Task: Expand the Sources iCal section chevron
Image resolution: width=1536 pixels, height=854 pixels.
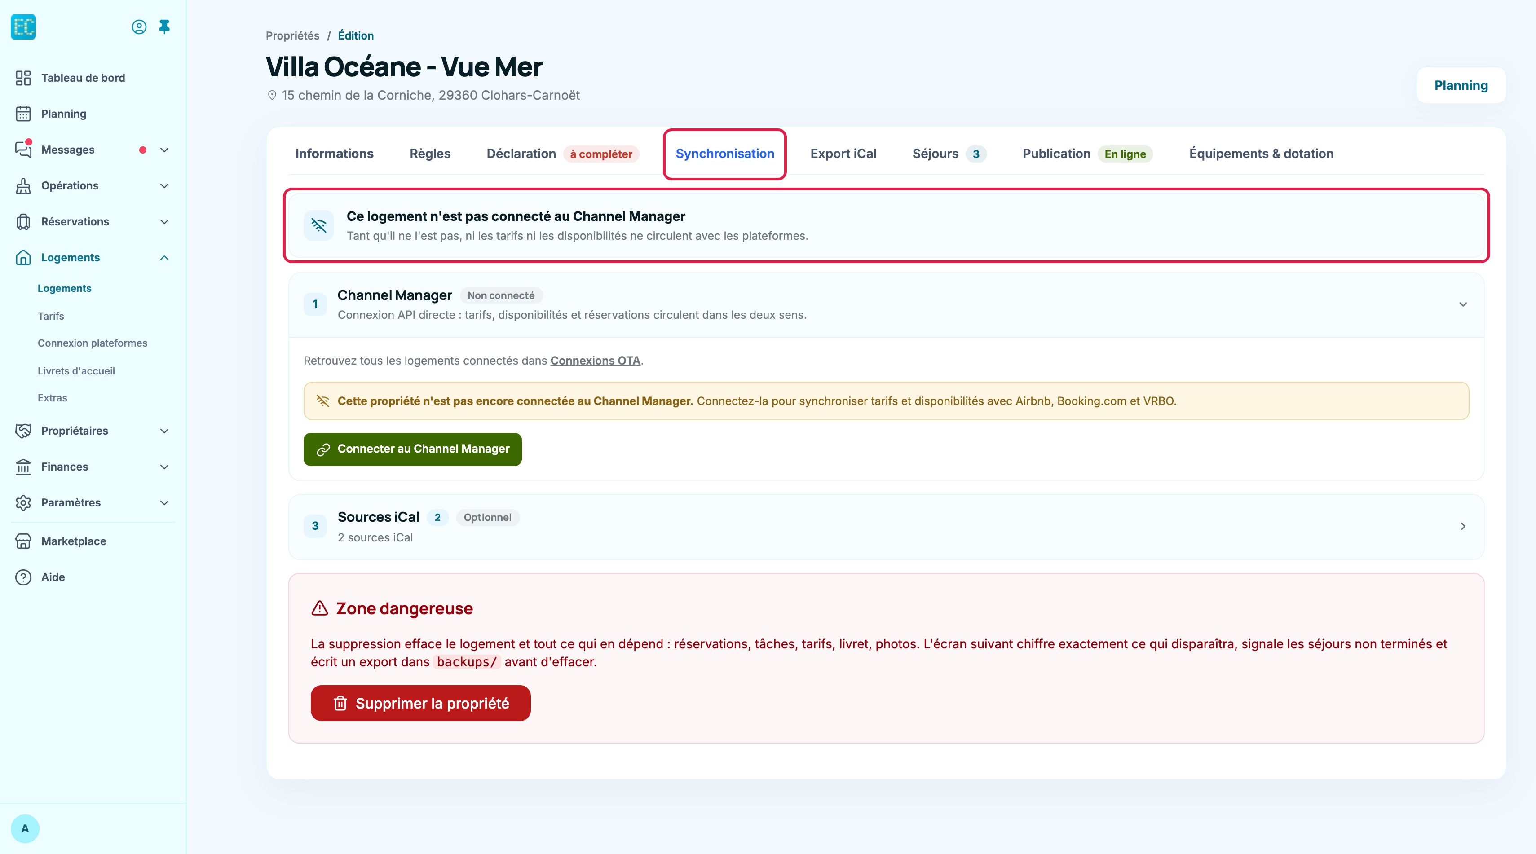Action: pyautogui.click(x=1463, y=526)
